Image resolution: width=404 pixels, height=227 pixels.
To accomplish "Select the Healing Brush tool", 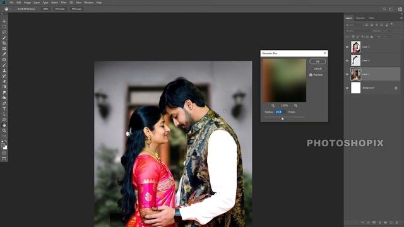I will coord(4,60).
